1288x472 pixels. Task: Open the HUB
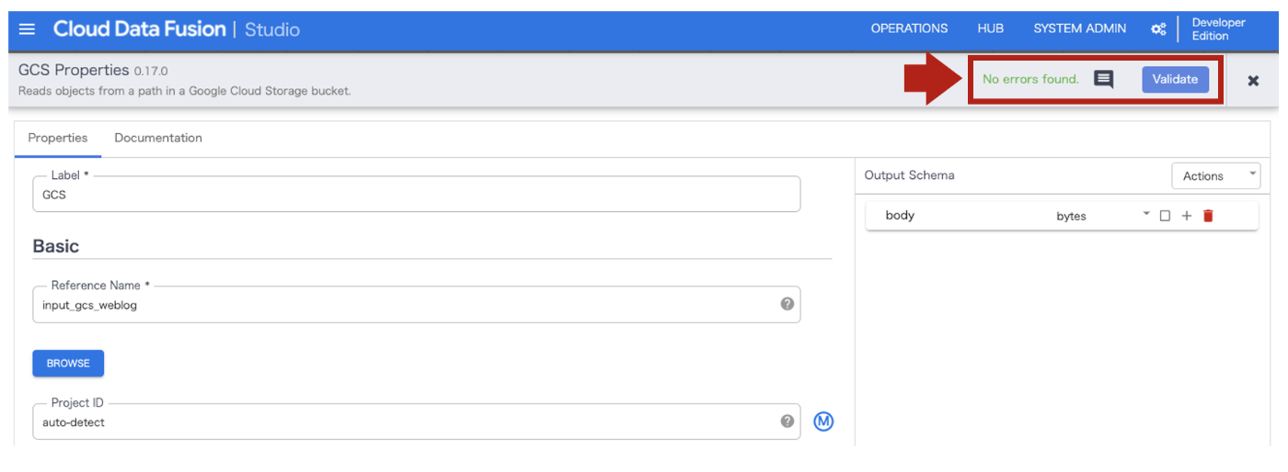pos(990,28)
